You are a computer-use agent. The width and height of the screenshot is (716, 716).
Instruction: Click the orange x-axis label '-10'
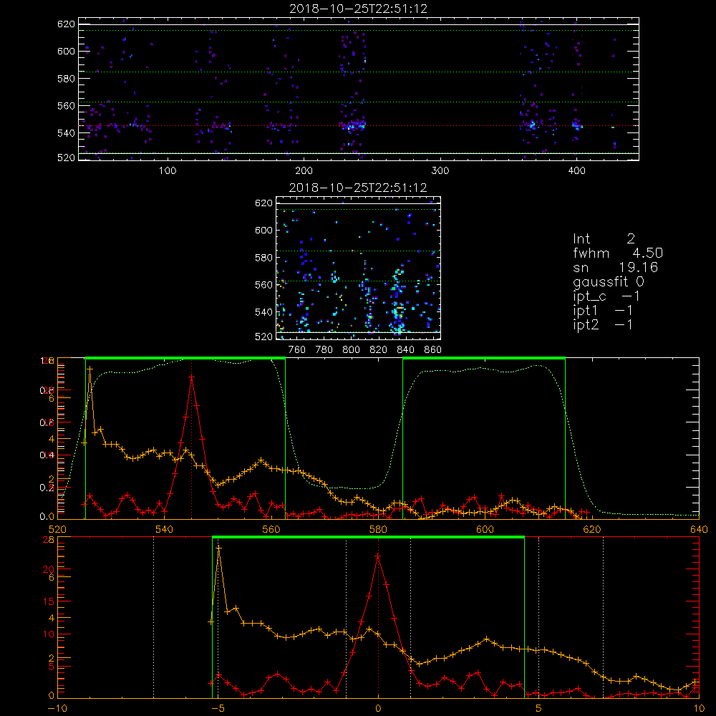57,709
